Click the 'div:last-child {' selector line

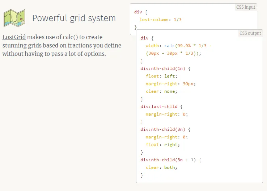(161, 107)
